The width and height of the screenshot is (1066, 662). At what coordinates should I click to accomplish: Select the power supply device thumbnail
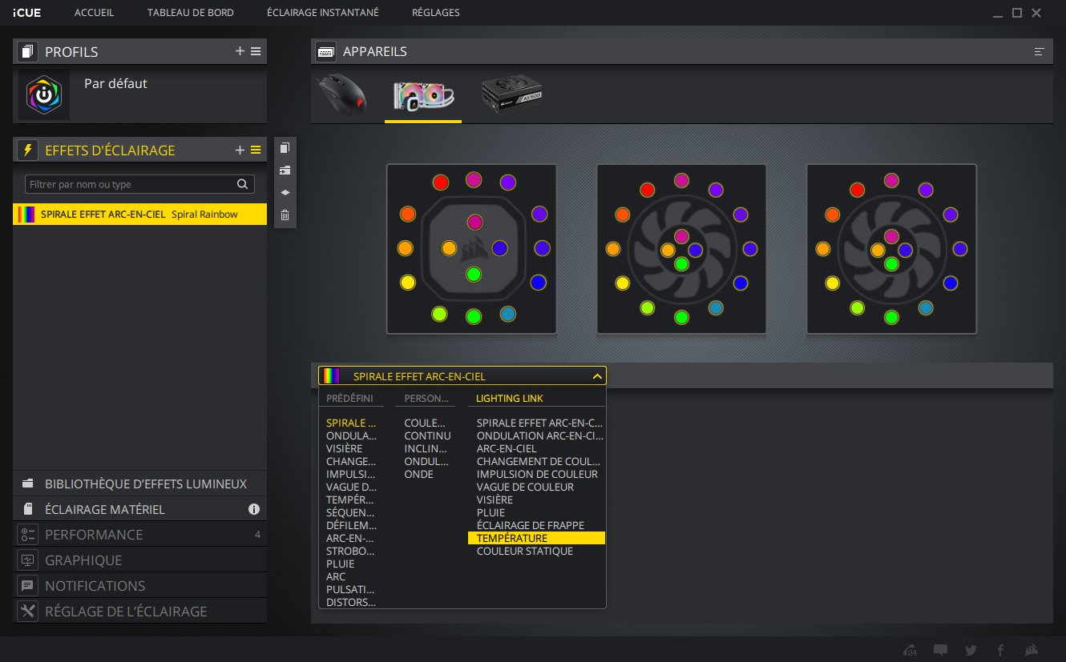(x=512, y=94)
